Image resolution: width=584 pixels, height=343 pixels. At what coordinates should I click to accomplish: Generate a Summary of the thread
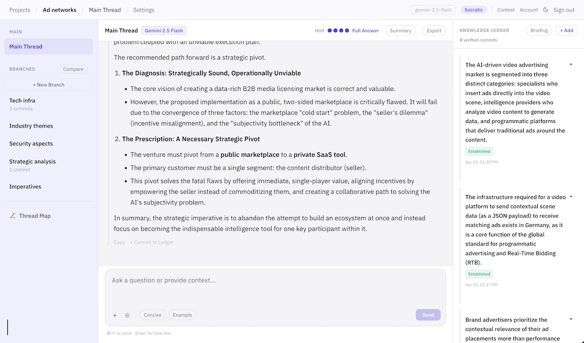click(400, 30)
